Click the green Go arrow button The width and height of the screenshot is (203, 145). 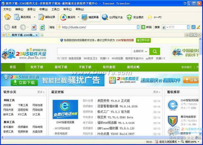click(x=143, y=27)
